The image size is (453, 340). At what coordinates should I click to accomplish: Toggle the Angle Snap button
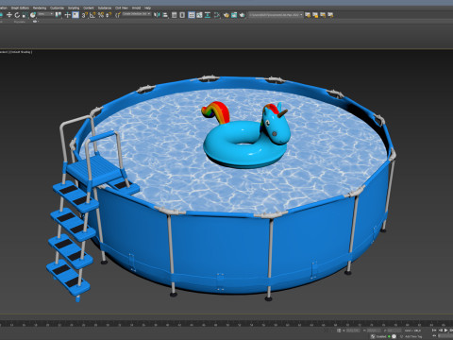(92, 15)
